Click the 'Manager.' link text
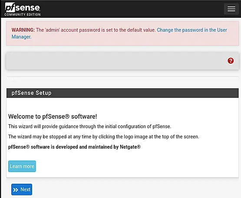Viewport: 241px width, 198px height. (21, 37)
